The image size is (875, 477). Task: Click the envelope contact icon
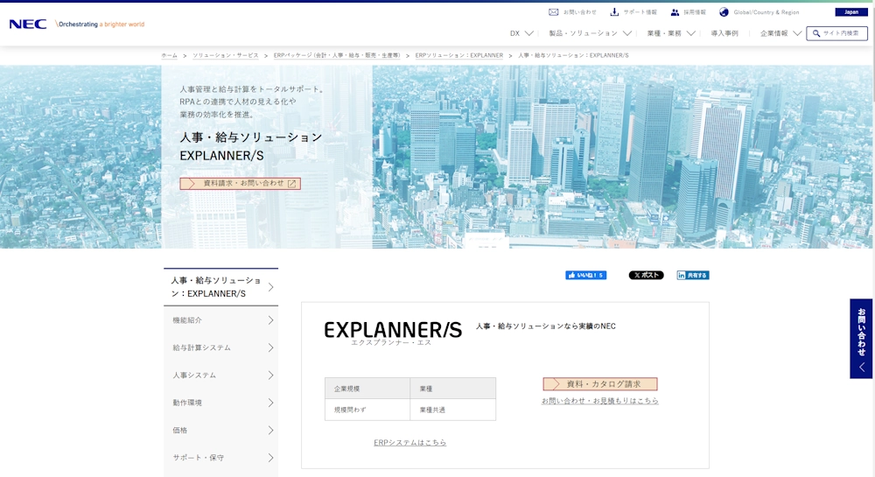click(553, 12)
